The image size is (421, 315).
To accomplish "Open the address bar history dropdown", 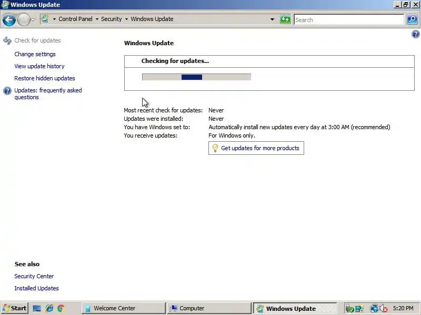I will pyautogui.click(x=272, y=19).
